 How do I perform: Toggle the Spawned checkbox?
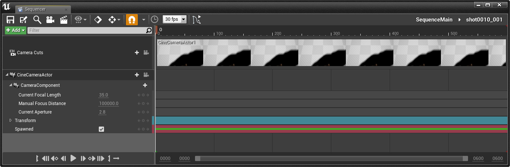click(101, 129)
